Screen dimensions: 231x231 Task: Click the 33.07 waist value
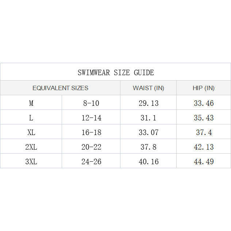point(149,132)
